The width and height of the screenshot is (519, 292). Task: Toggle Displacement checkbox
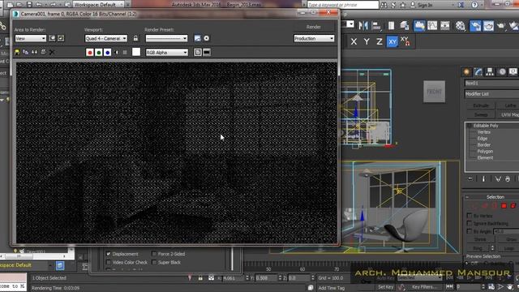(108, 254)
